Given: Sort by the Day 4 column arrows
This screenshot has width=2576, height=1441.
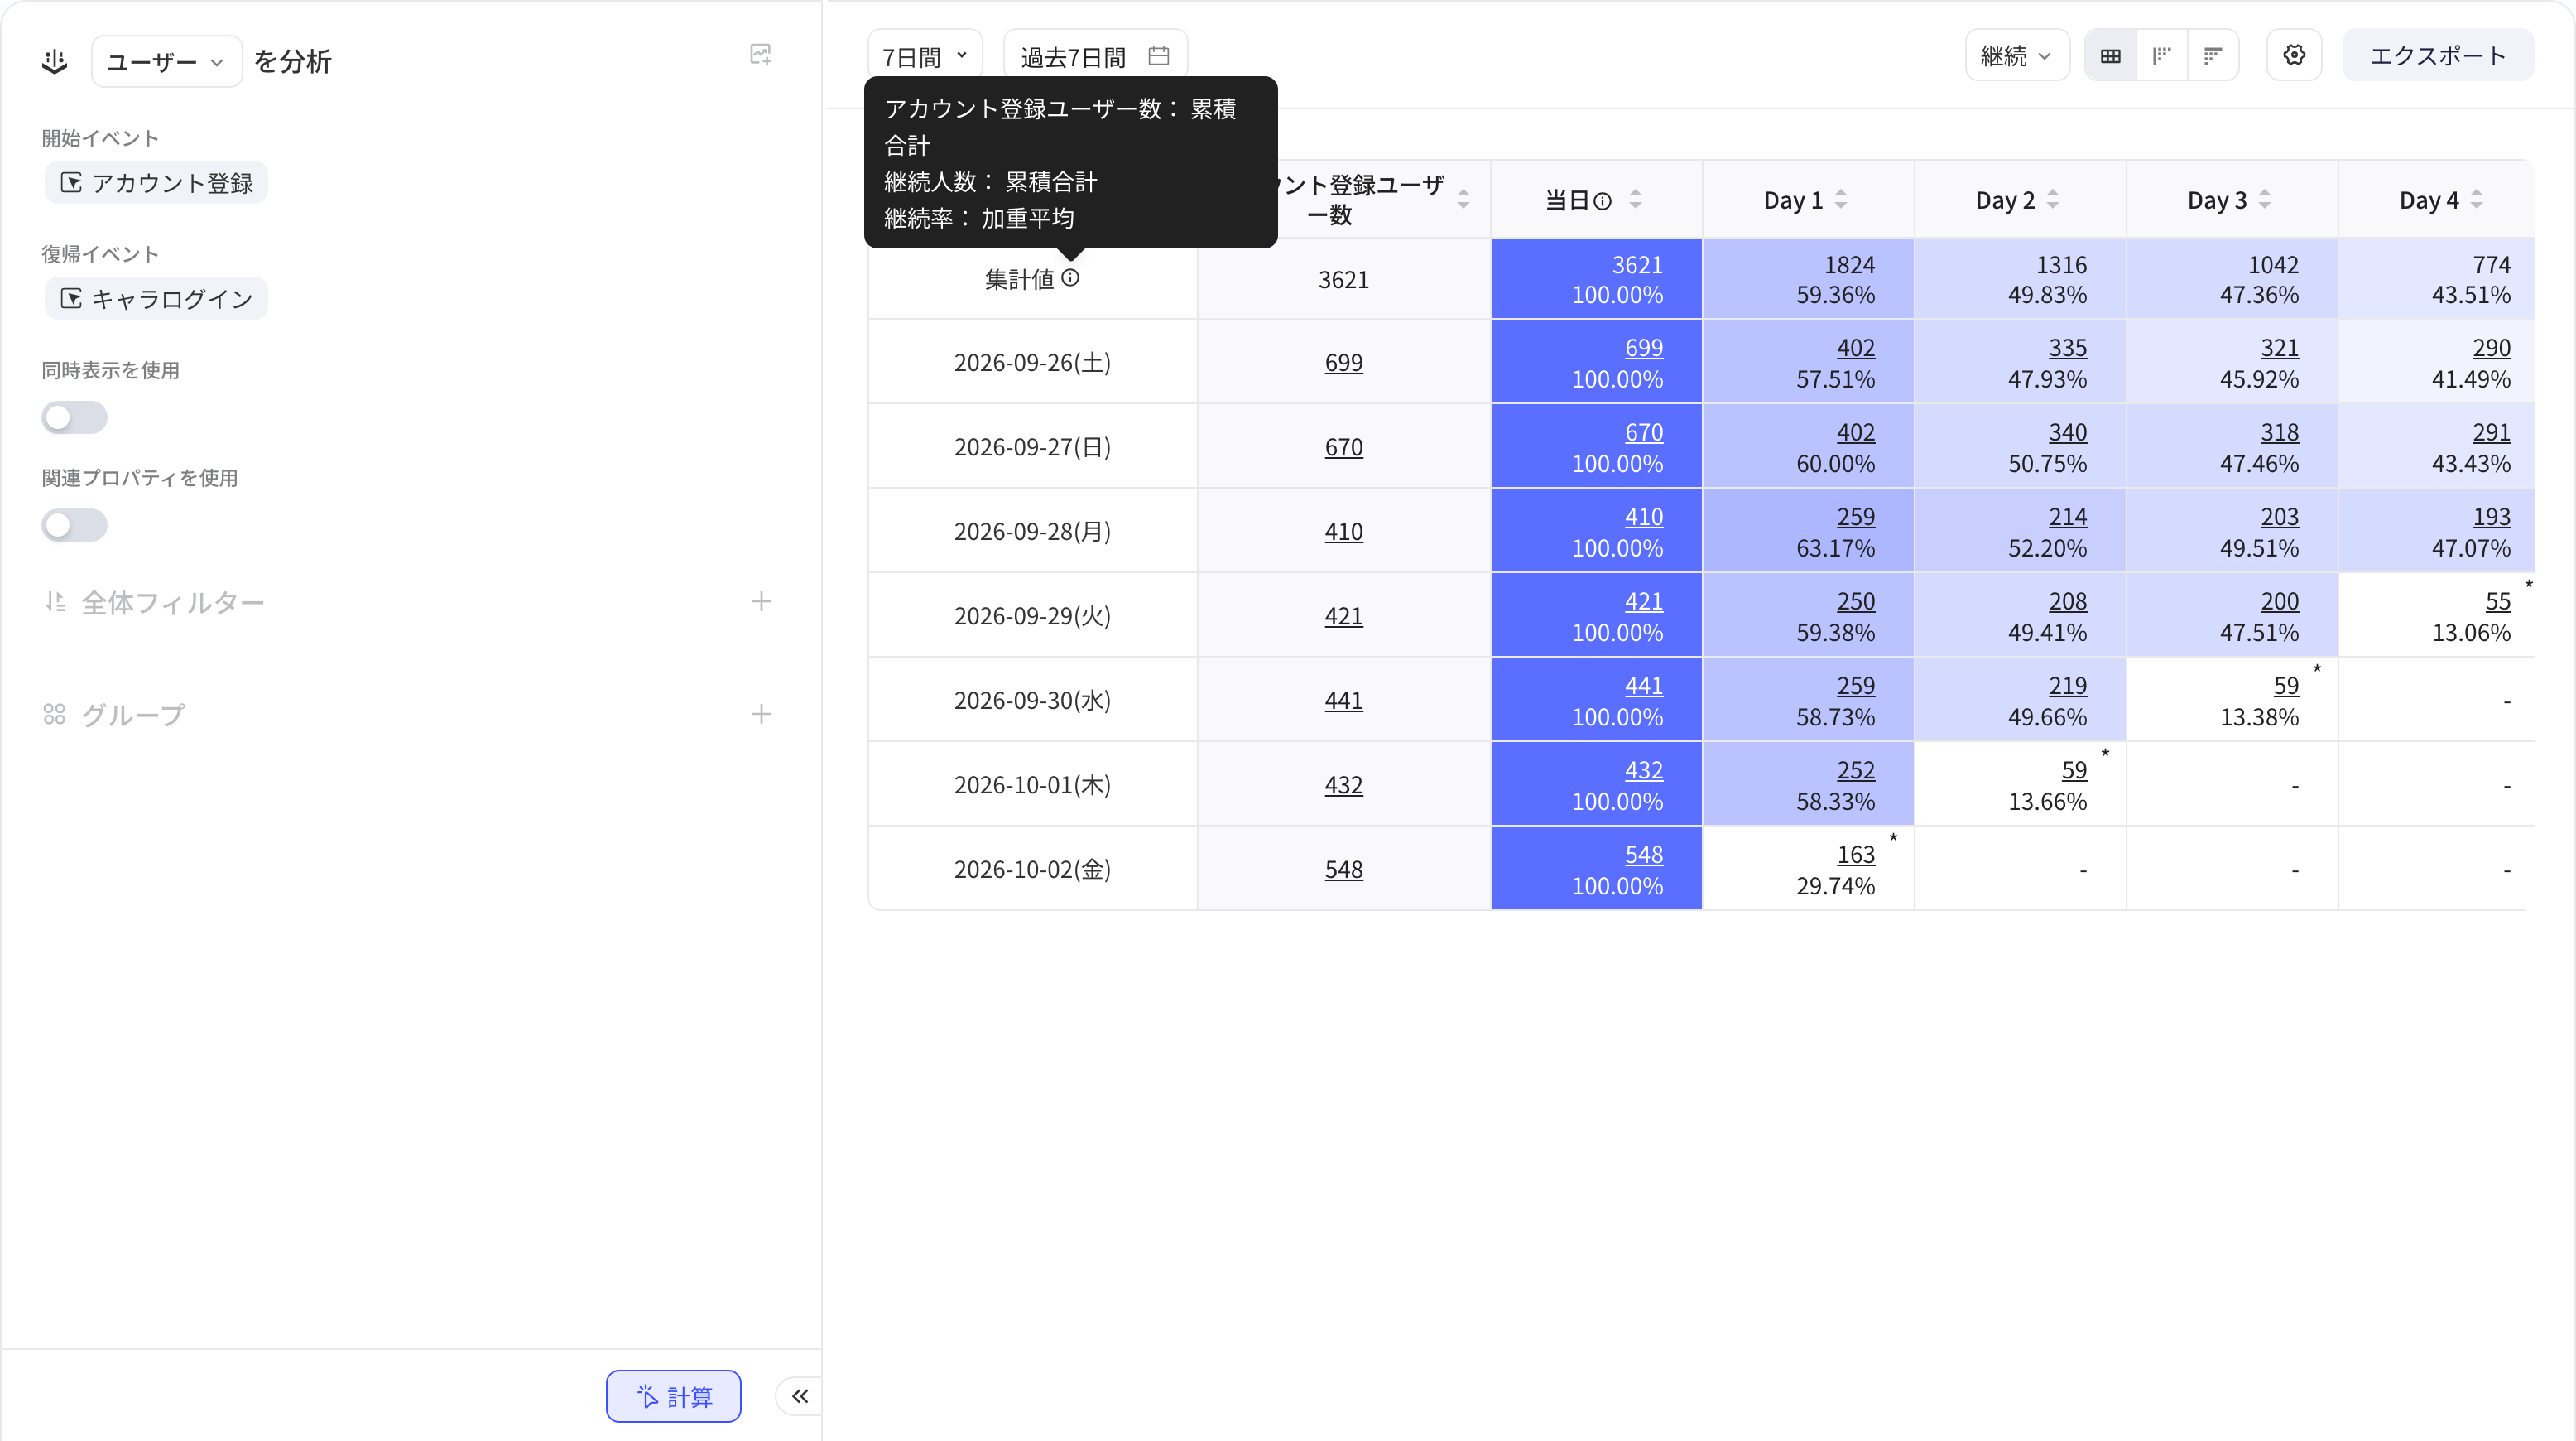Looking at the screenshot, I should coord(2477,200).
